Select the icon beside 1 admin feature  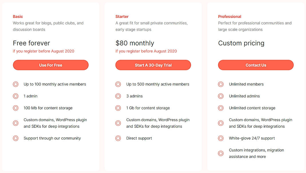[15, 96]
